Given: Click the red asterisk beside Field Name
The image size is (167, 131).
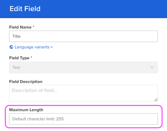Looking at the screenshot, I should coord(34,26).
